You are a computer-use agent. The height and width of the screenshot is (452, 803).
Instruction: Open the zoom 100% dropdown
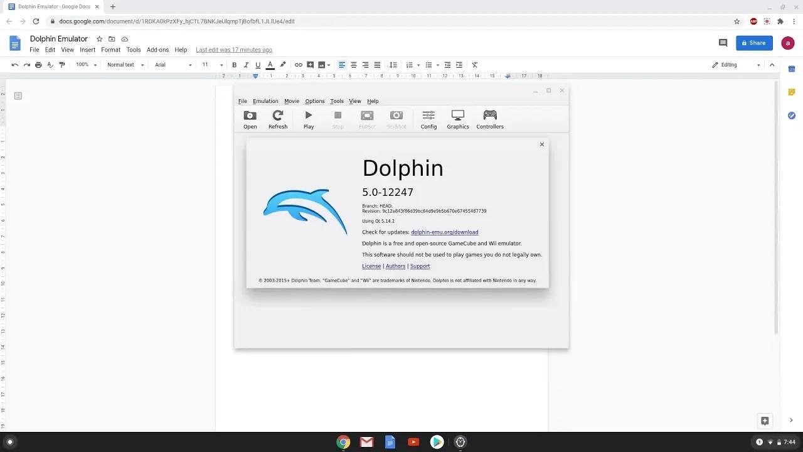(x=87, y=65)
